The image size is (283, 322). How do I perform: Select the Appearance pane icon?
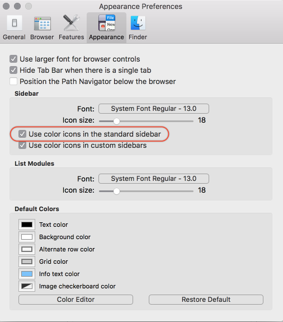[x=106, y=23]
